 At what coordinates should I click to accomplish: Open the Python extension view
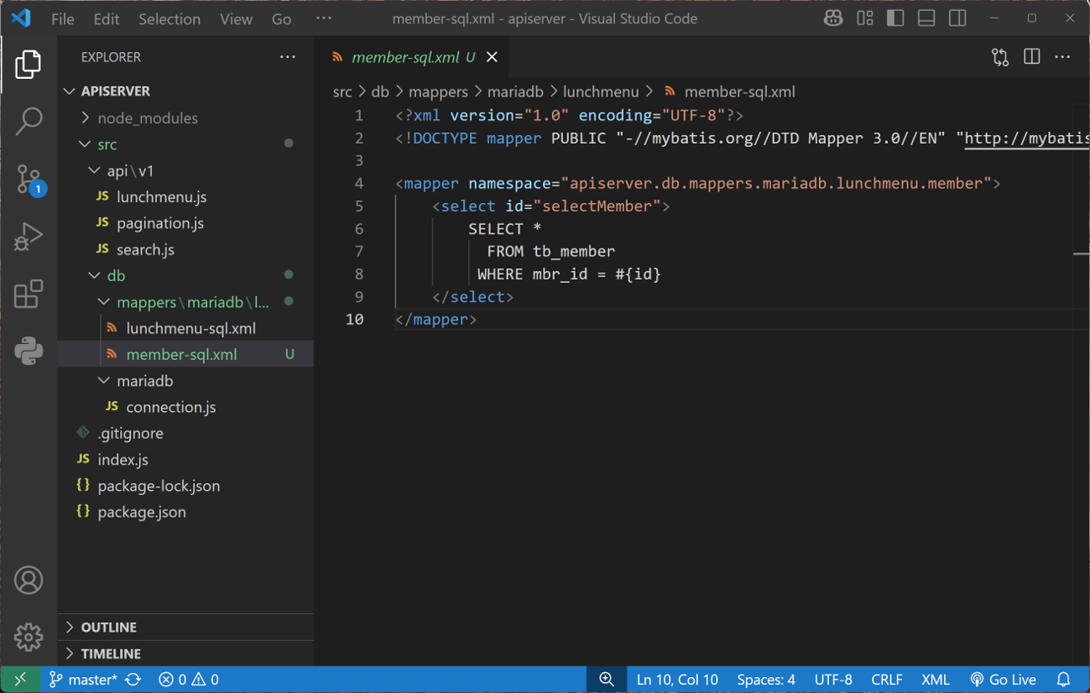click(x=28, y=351)
